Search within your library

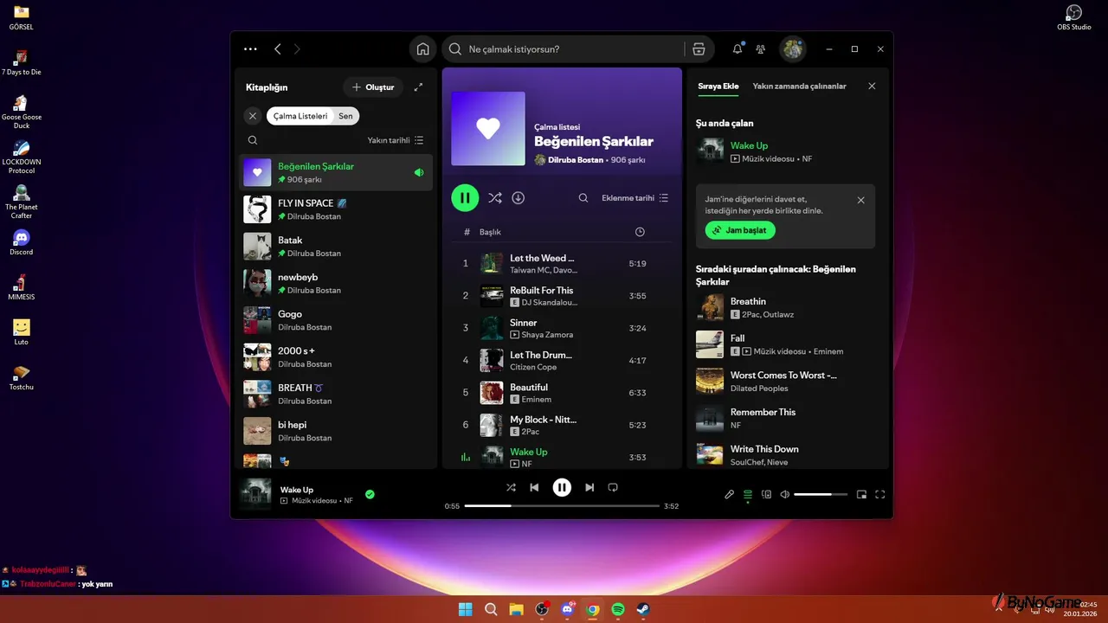(253, 140)
